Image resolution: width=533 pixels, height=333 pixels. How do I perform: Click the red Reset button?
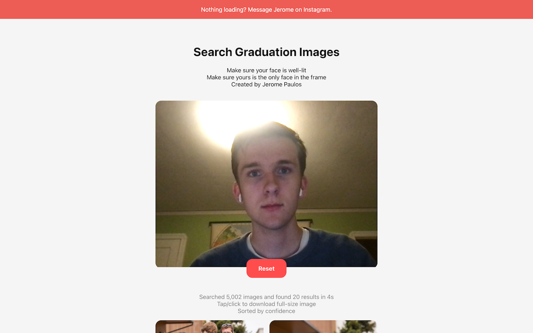point(266,268)
